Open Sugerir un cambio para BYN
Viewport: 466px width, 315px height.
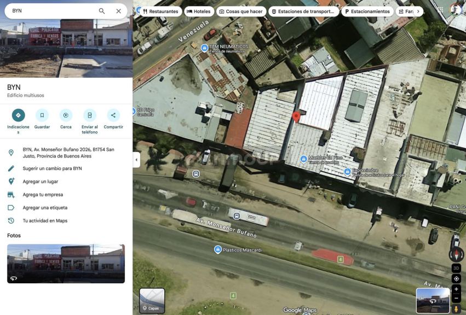(x=53, y=168)
